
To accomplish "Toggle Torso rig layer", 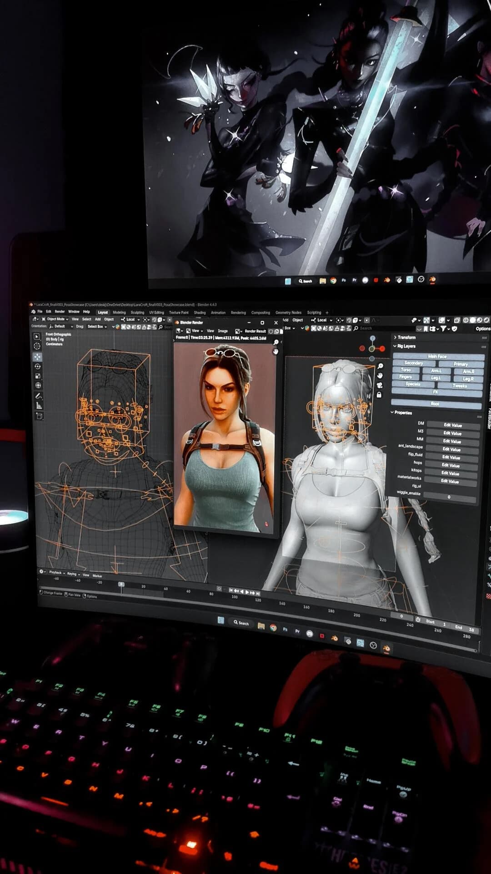I will pos(406,370).
